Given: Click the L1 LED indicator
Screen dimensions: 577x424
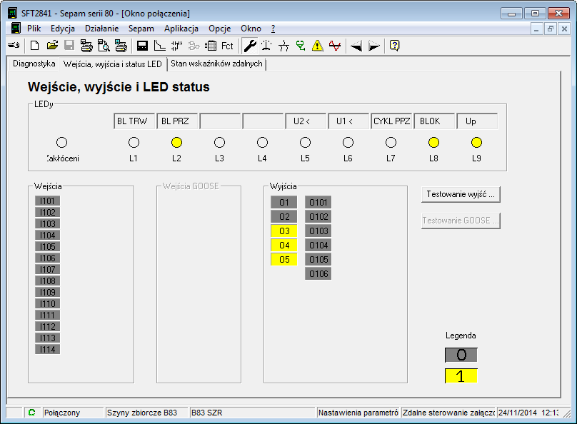Looking at the screenshot, I should point(134,142).
